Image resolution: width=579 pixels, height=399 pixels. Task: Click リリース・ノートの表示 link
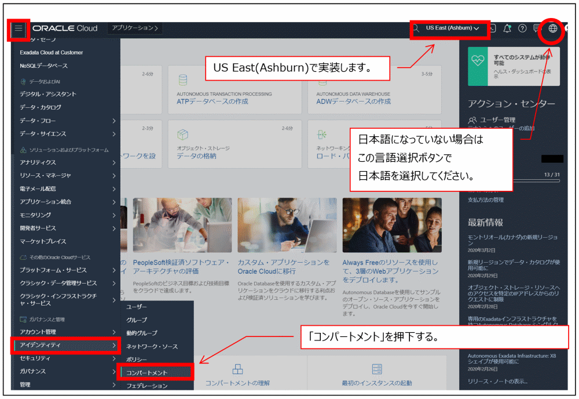point(497,381)
